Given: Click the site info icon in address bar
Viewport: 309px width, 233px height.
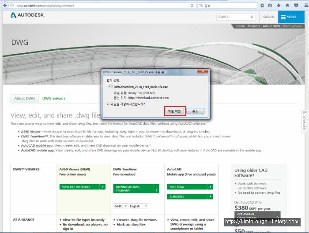Looking at the screenshot, I should tap(12, 5).
